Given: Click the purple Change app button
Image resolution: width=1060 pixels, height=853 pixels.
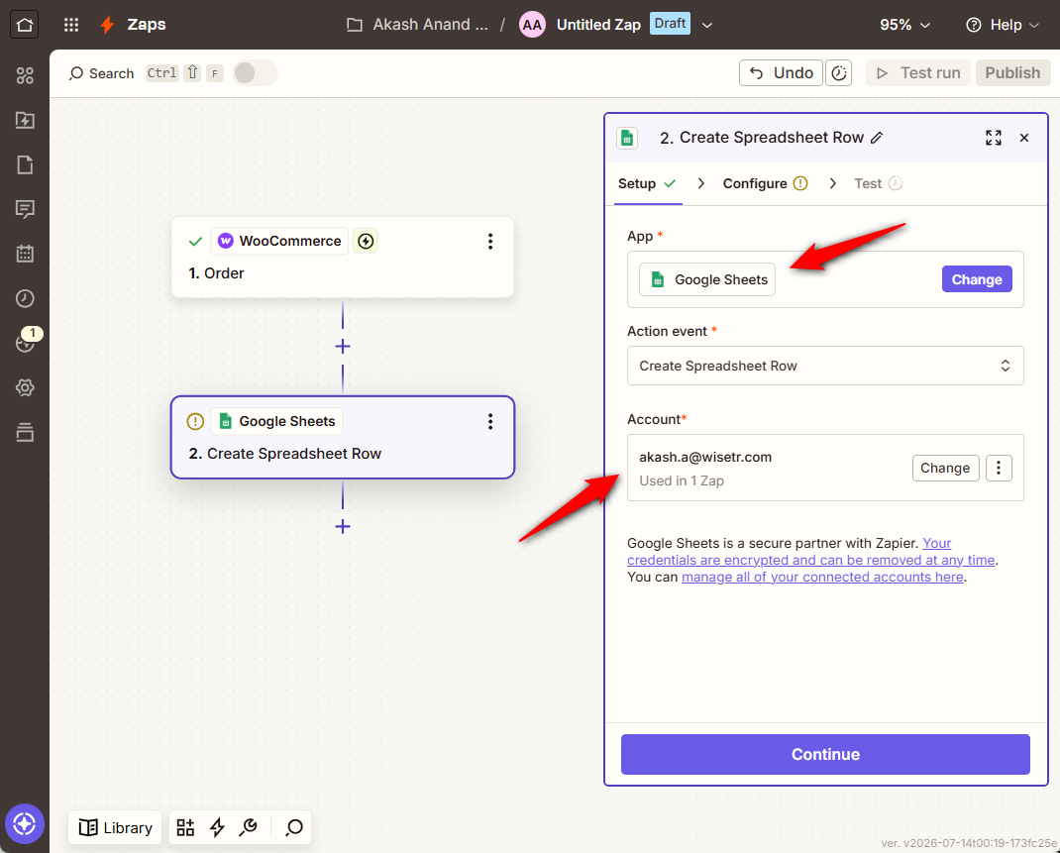Looking at the screenshot, I should (x=976, y=279).
